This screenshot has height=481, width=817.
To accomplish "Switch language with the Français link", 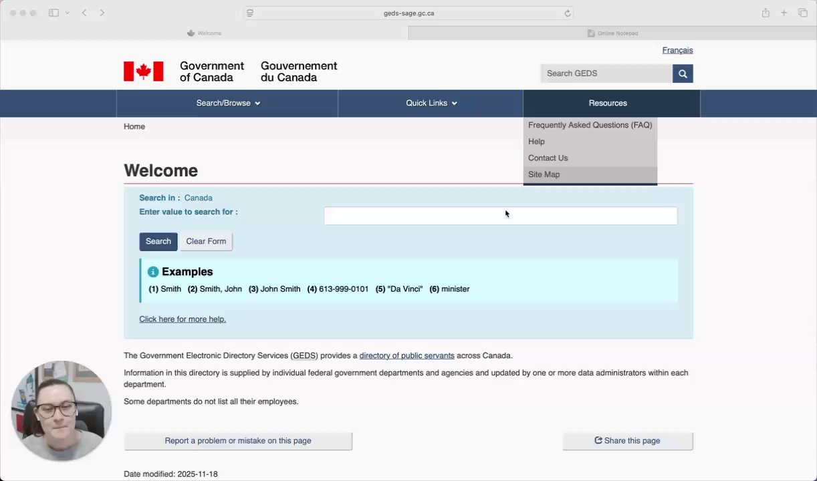I will [x=677, y=50].
